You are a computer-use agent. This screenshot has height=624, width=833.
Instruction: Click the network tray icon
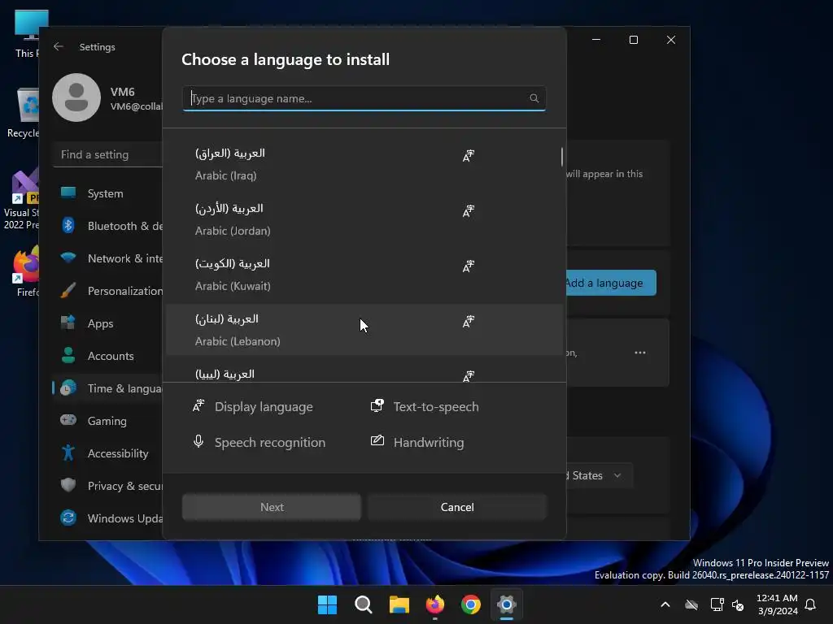click(x=717, y=604)
